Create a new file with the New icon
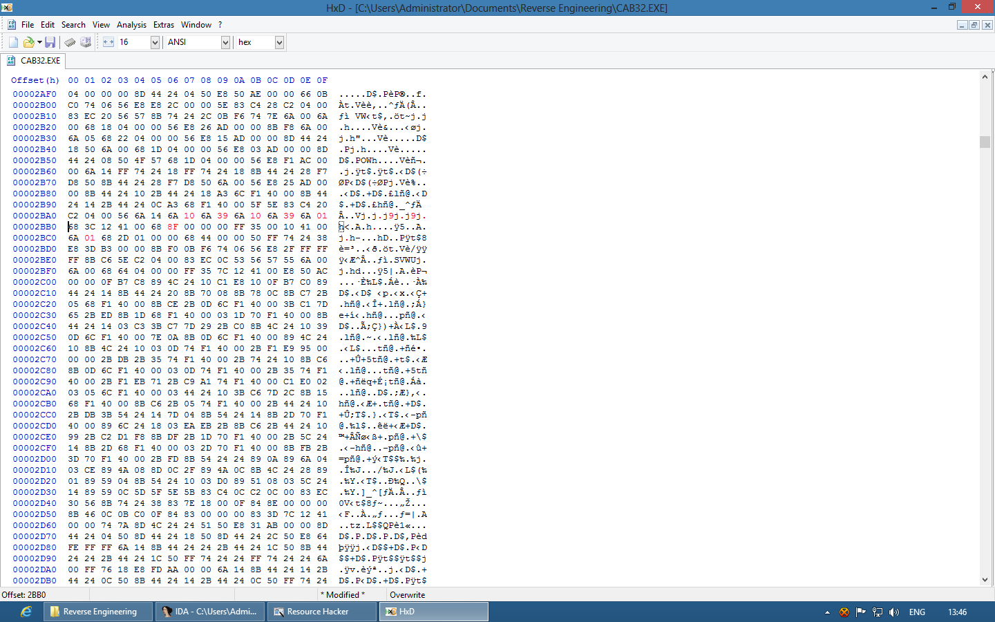 [13, 42]
